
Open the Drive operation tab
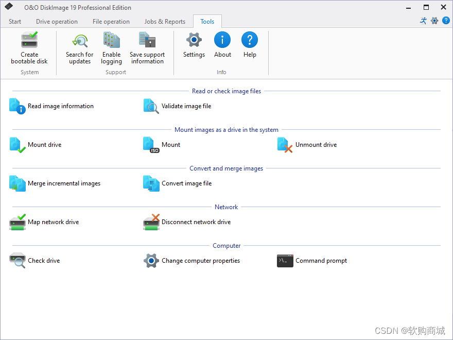coord(57,22)
